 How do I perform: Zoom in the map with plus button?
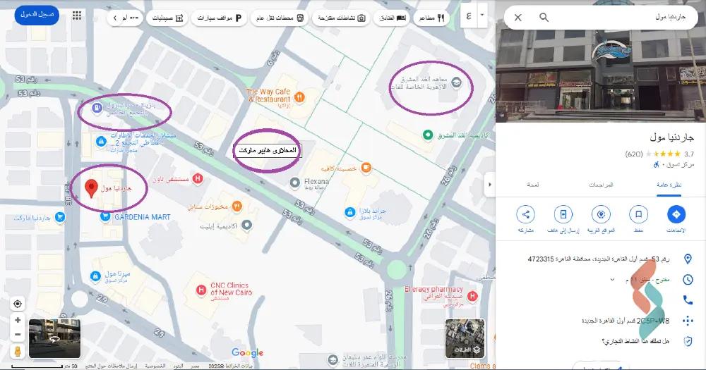pyautogui.click(x=17, y=320)
